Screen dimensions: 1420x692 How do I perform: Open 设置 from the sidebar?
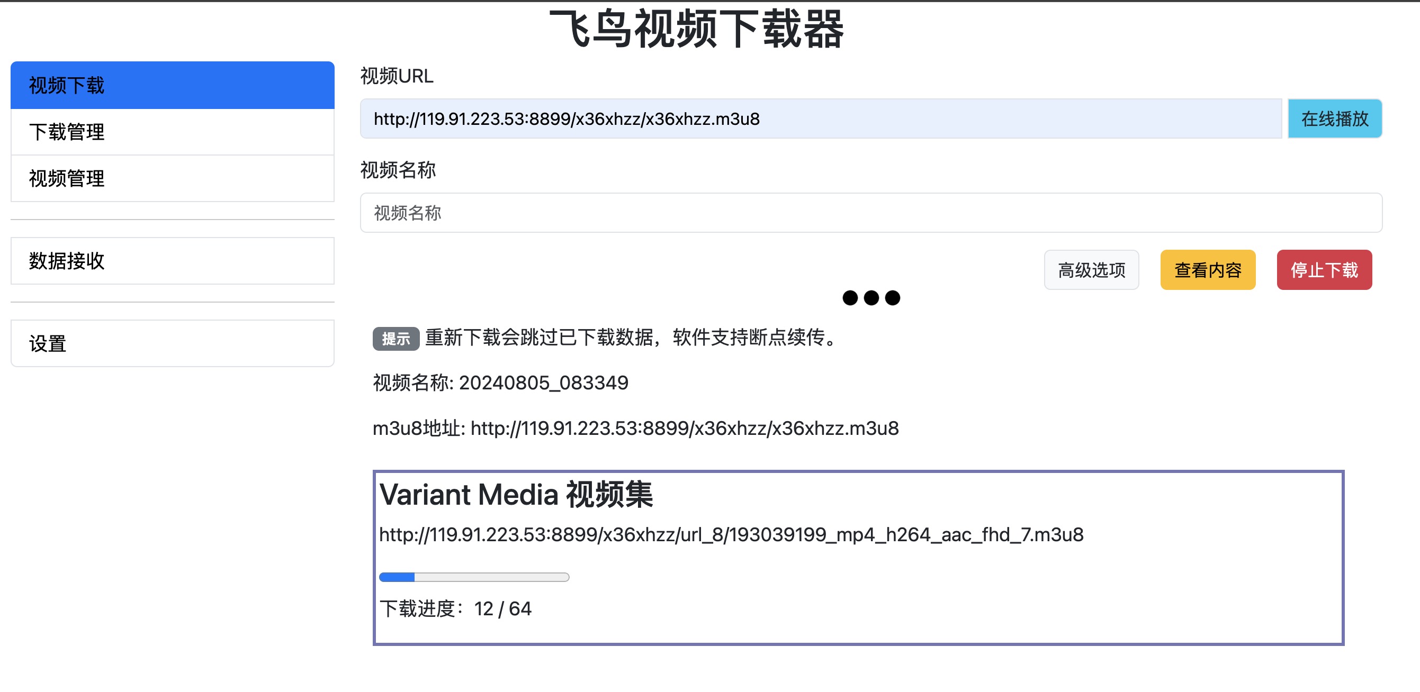pos(172,344)
